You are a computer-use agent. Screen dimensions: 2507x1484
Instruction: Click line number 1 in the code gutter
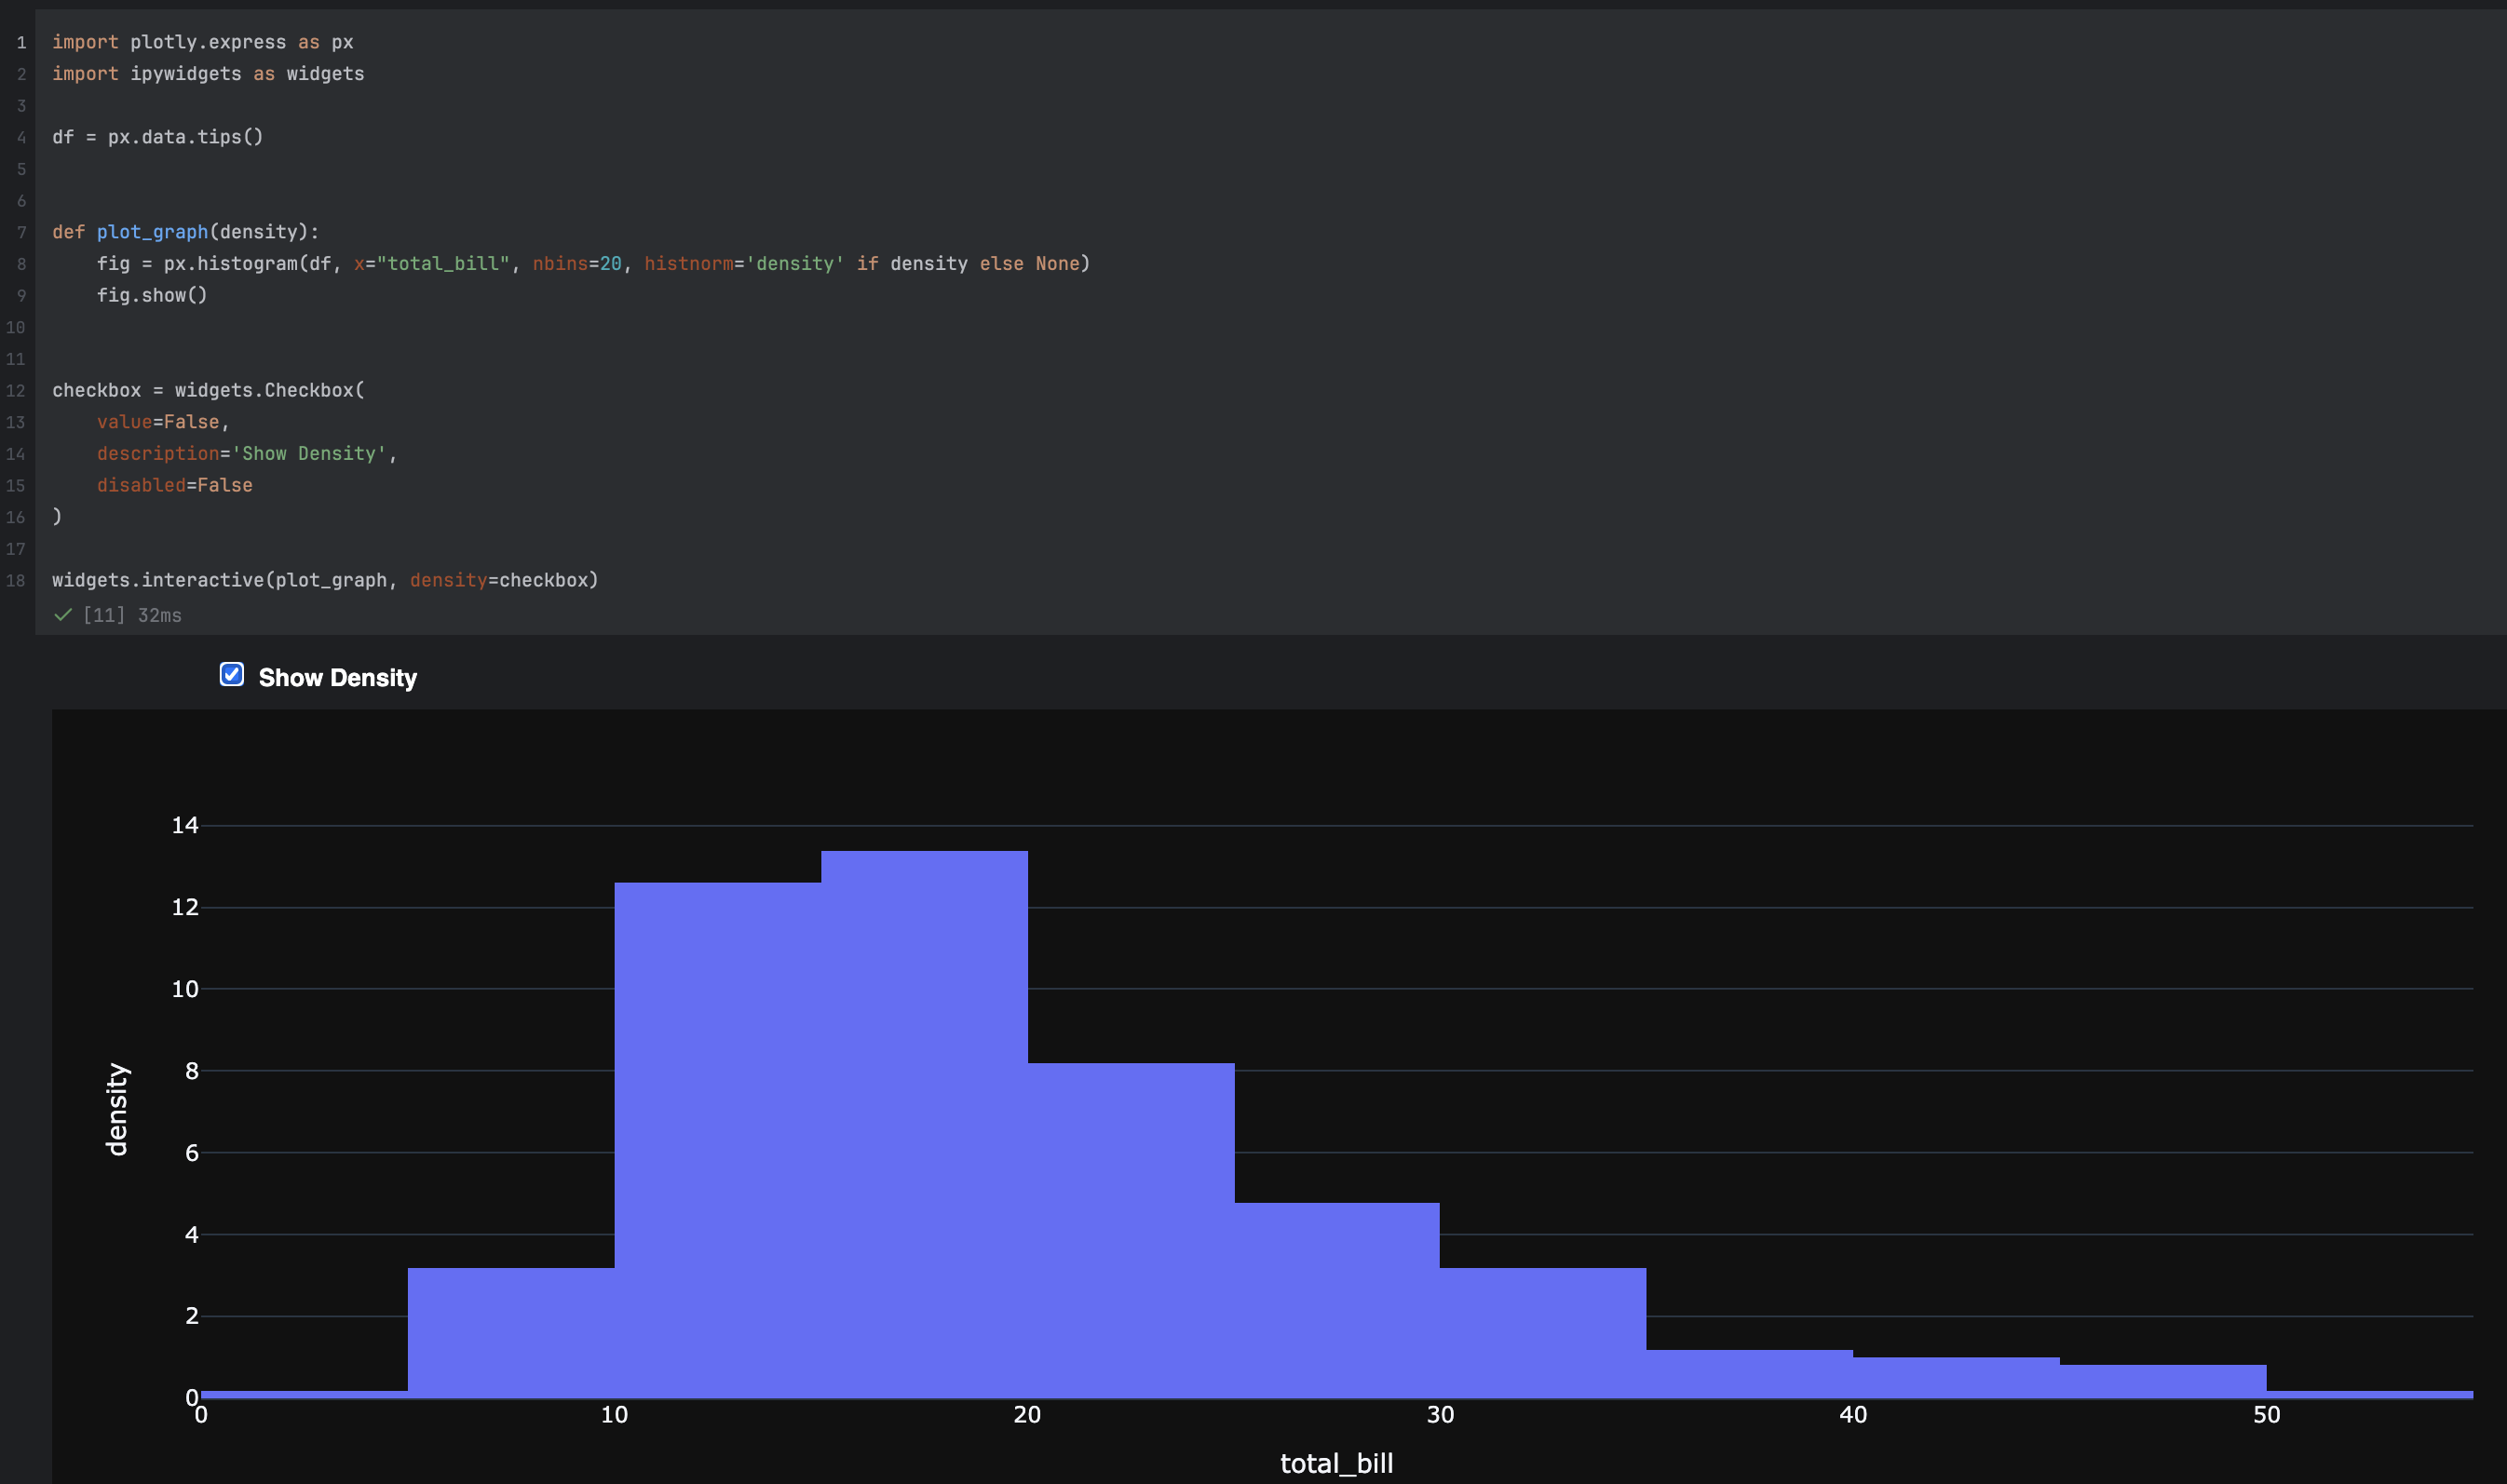click(22, 42)
